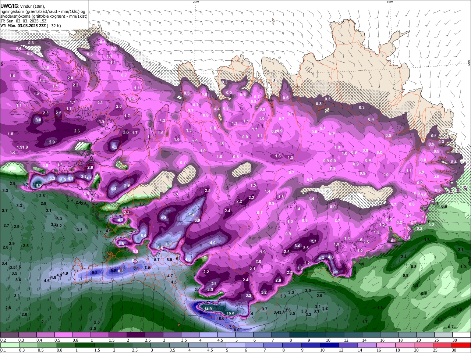Click the 7.0 precipitation value on map
471x353 pixels.
[x=147, y=268]
